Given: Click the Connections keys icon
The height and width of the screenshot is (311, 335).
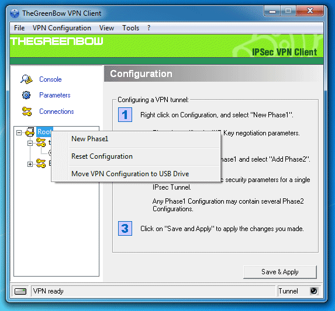Looking at the screenshot, I should click(x=27, y=111).
